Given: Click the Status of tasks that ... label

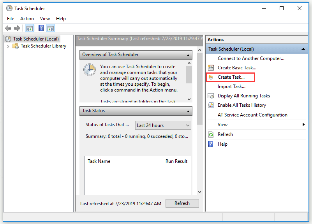Looking at the screenshot, I should point(107,125).
